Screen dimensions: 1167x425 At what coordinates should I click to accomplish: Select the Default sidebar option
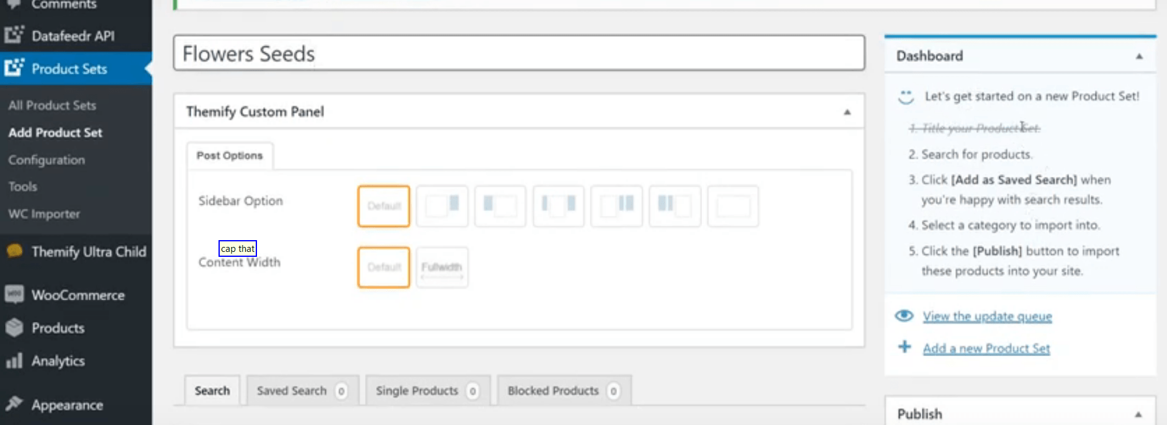(x=383, y=206)
